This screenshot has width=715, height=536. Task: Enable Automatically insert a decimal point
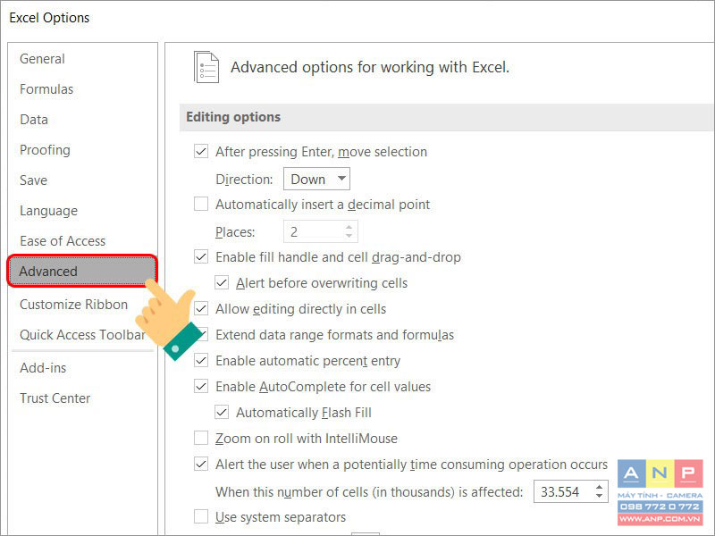(x=201, y=204)
